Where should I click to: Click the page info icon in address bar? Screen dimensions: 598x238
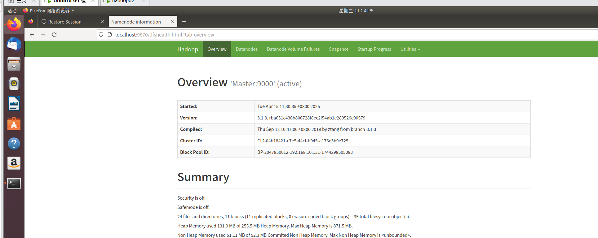[110, 35]
